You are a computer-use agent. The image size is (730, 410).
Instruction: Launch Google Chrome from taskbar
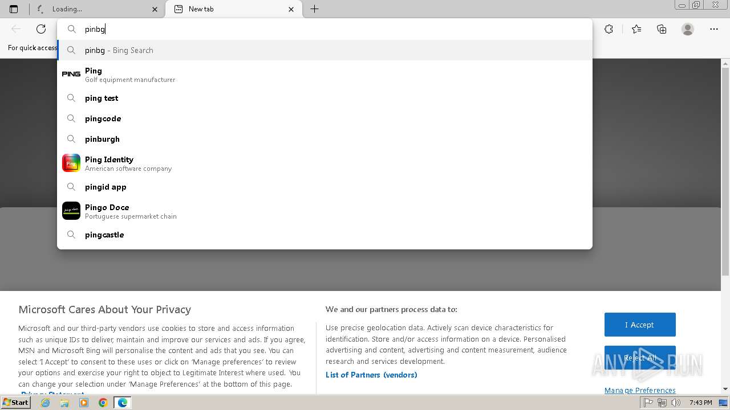[x=103, y=403]
